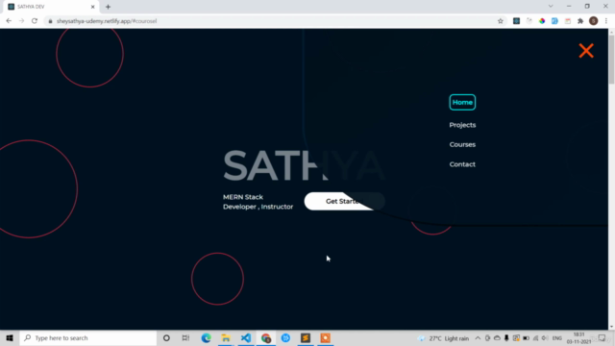615x346 pixels.
Task: Open the color wheel extension icon
Action: (x=542, y=21)
